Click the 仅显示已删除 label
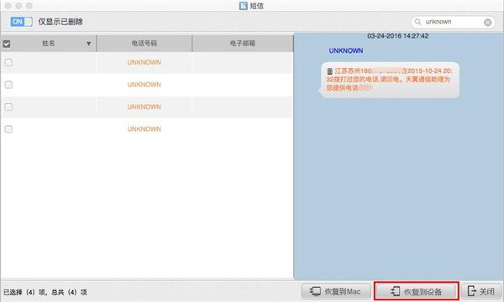The height and width of the screenshot is (302, 504). tap(60, 22)
